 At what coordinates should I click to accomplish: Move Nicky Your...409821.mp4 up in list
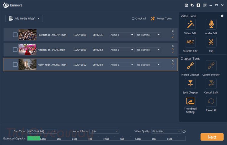tap(173, 64)
